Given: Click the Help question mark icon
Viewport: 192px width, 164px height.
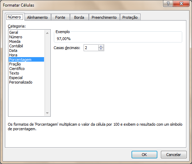Looking at the screenshot, I should [168, 3].
